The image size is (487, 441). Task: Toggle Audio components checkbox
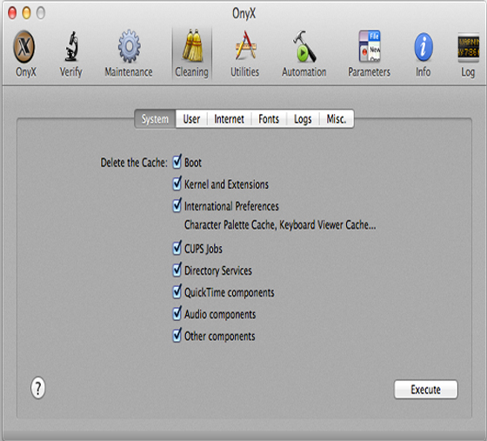[177, 313]
